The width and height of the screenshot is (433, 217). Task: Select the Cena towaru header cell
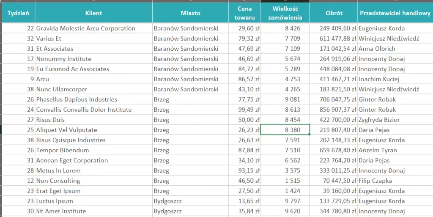(x=244, y=13)
